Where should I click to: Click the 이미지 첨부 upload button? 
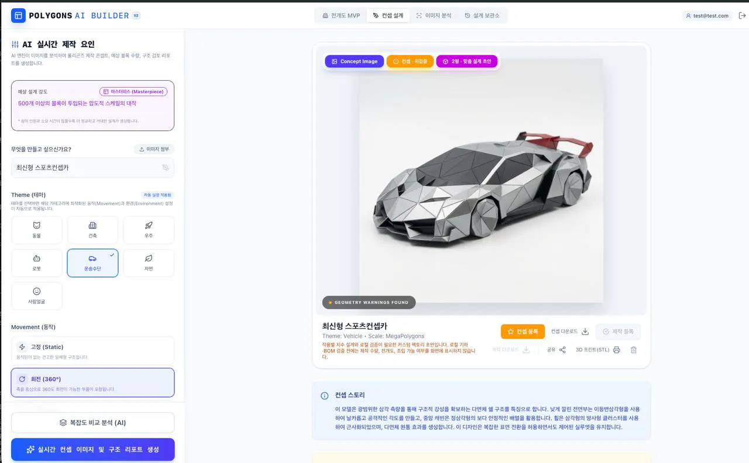click(154, 149)
